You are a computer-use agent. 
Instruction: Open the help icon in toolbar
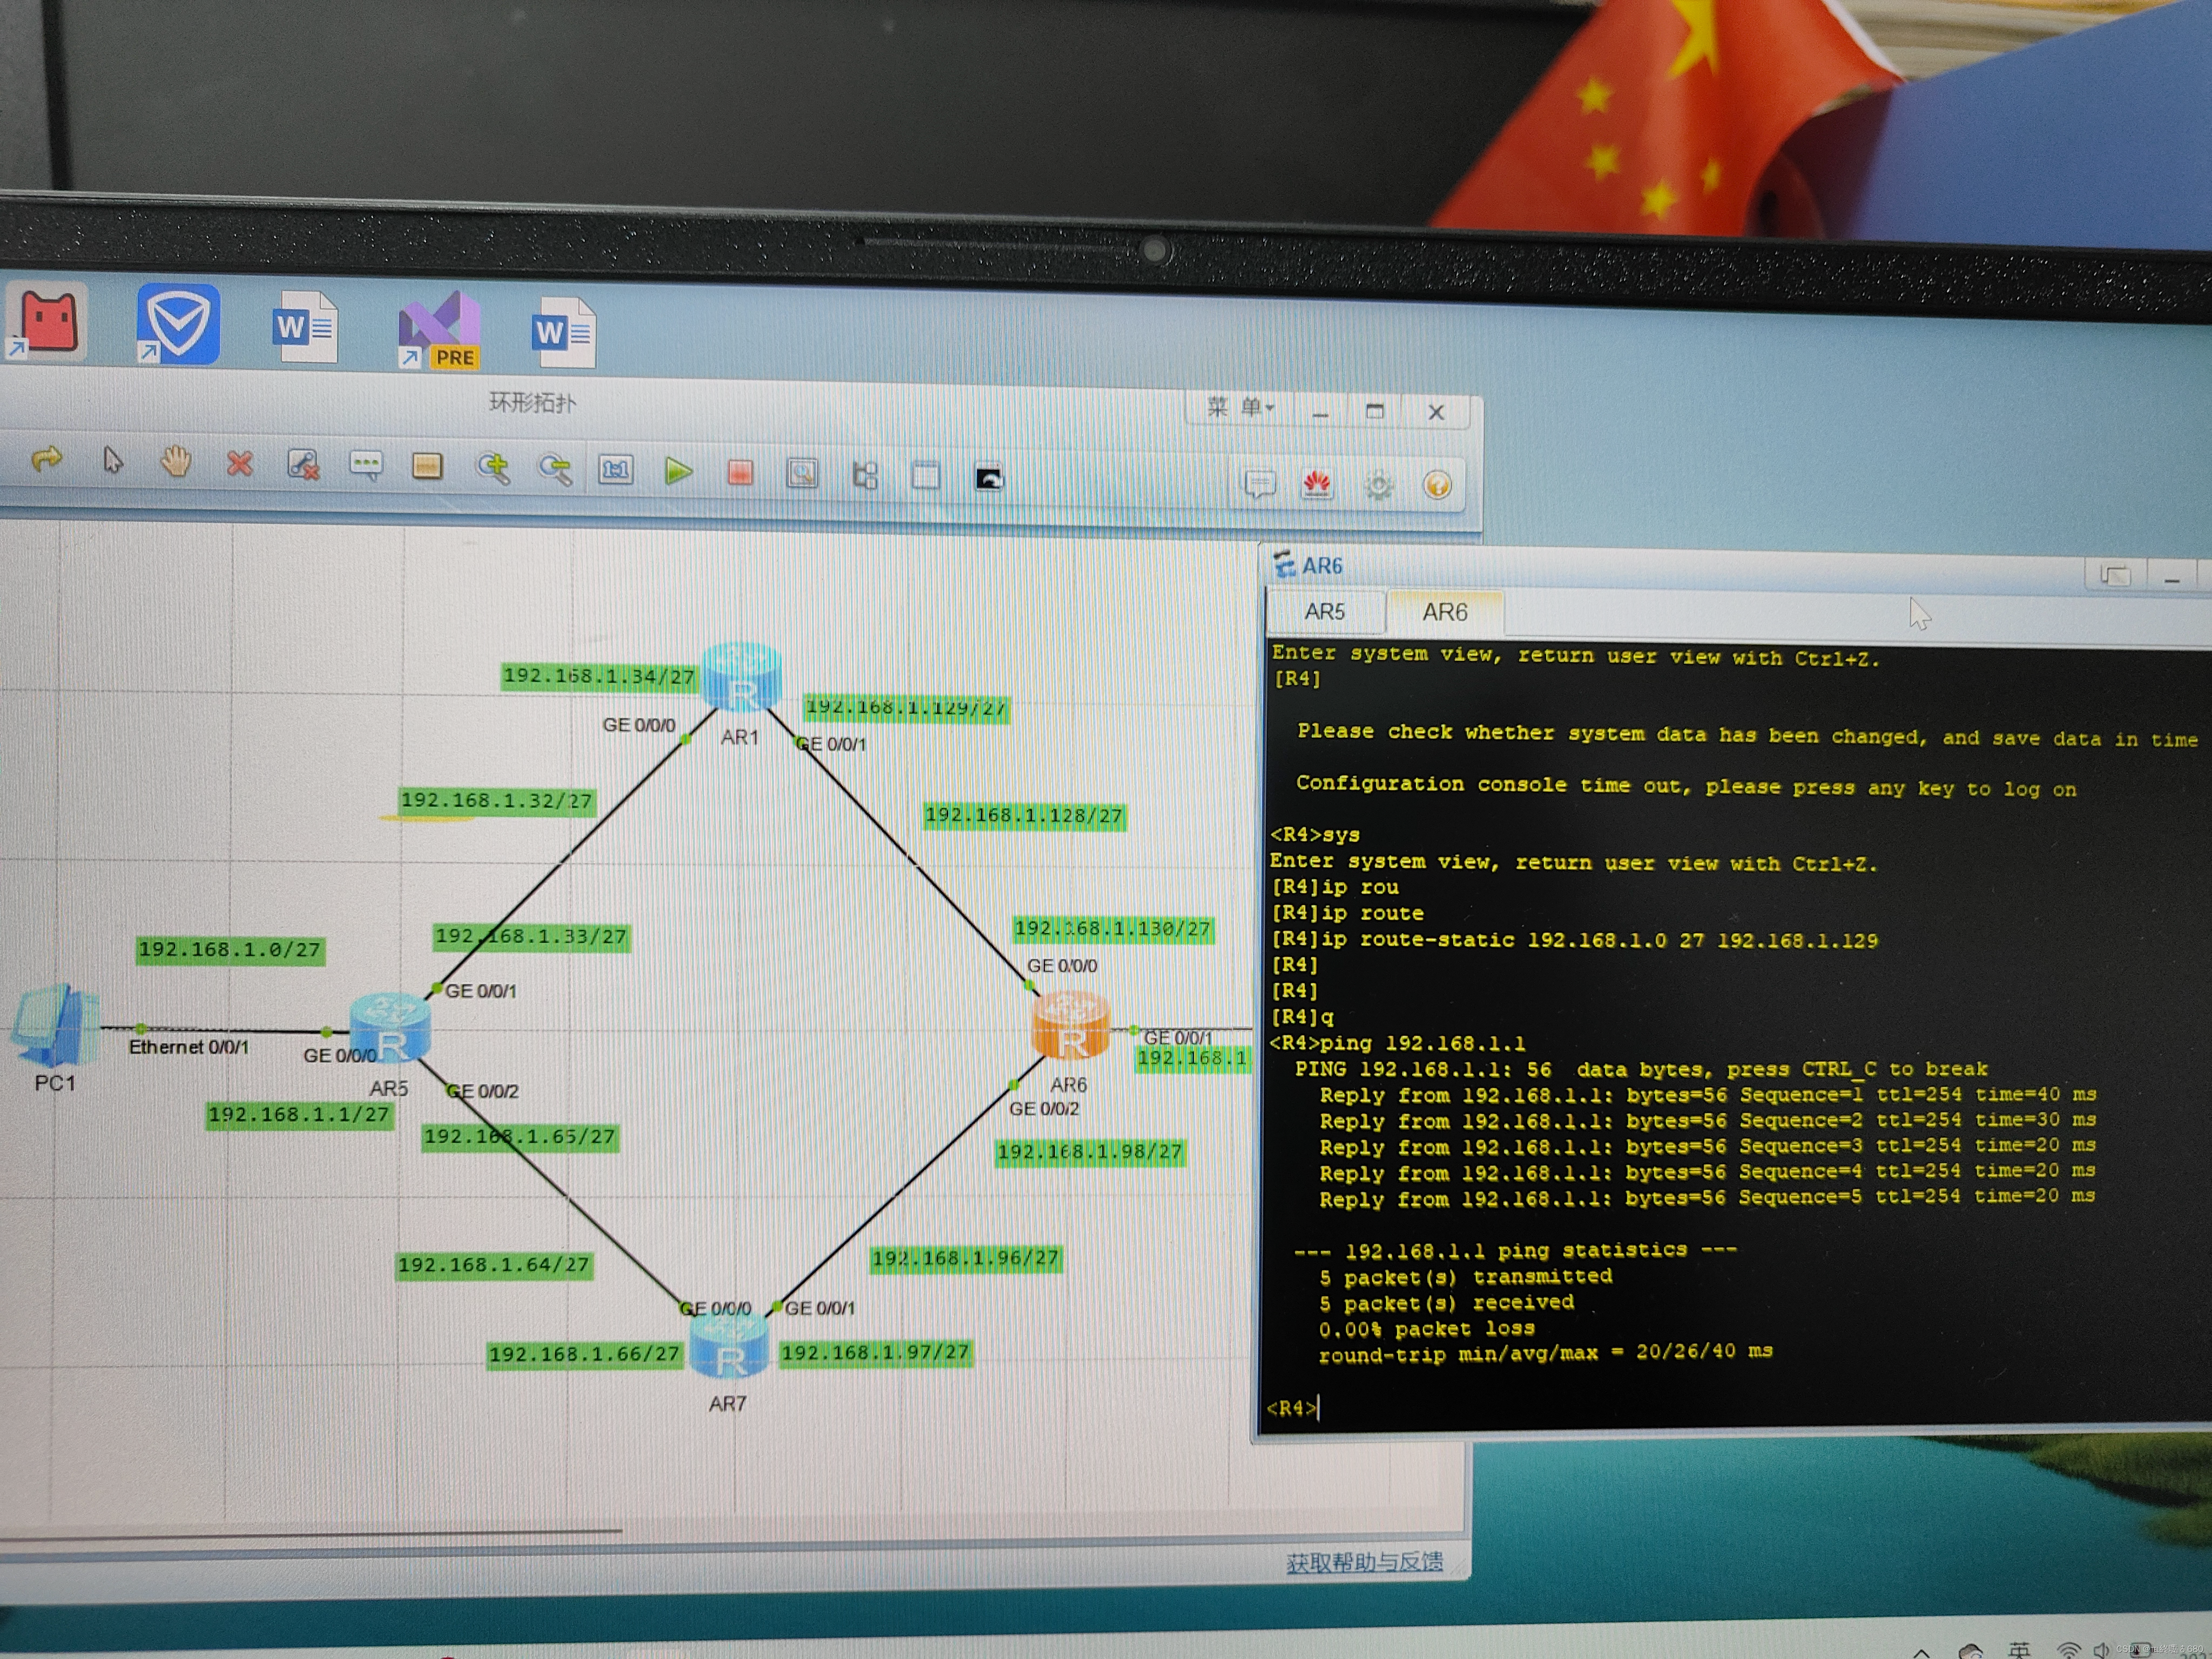tap(1437, 486)
